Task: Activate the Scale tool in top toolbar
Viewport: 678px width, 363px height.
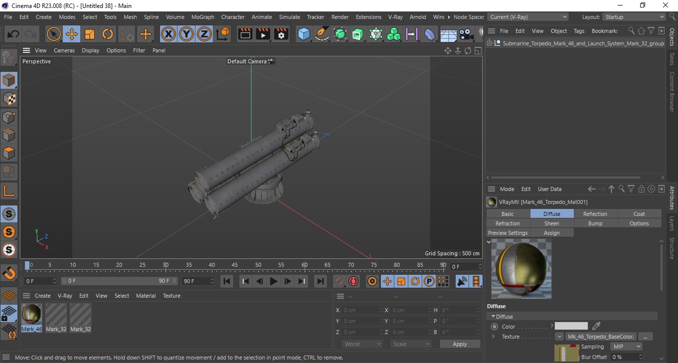Action: 90,34
